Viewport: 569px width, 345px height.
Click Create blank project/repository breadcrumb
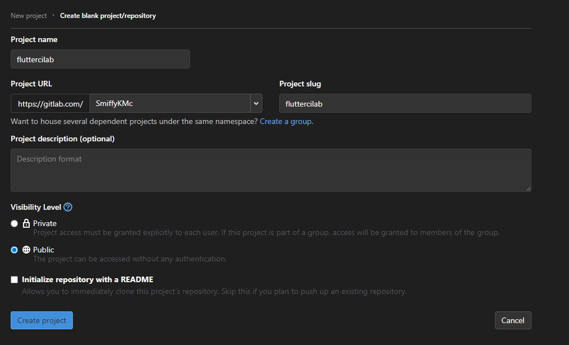coord(108,16)
